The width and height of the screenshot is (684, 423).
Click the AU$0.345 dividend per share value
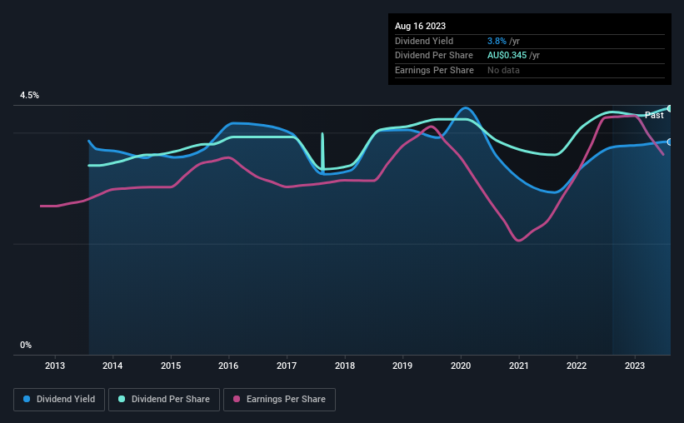[x=507, y=56]
